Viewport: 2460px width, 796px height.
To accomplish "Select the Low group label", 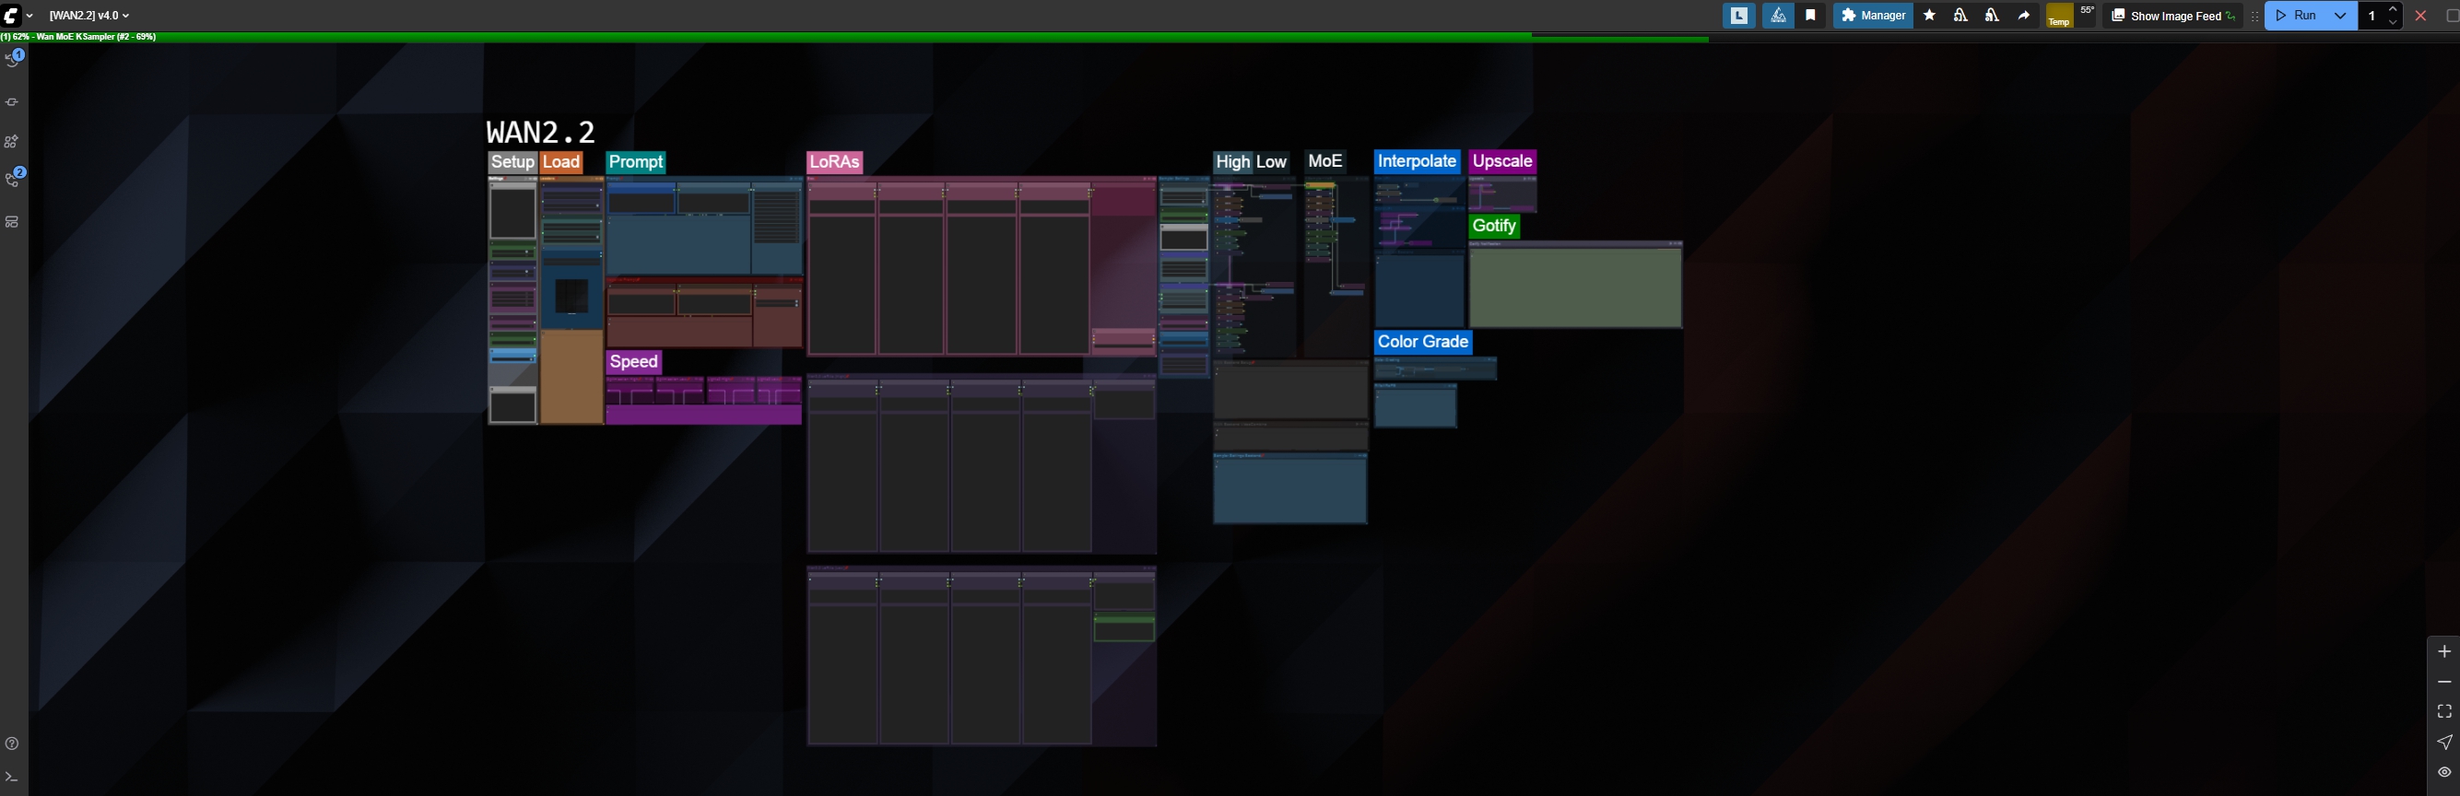I will (1271, 162).
